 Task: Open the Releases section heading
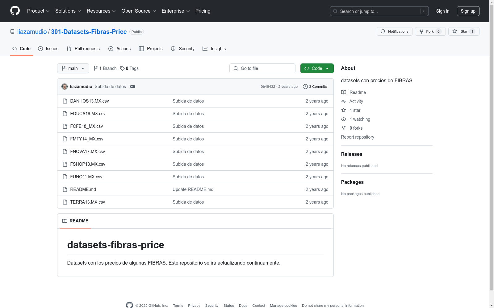[352, 154]
